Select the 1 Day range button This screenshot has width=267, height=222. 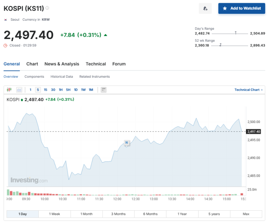23,214
